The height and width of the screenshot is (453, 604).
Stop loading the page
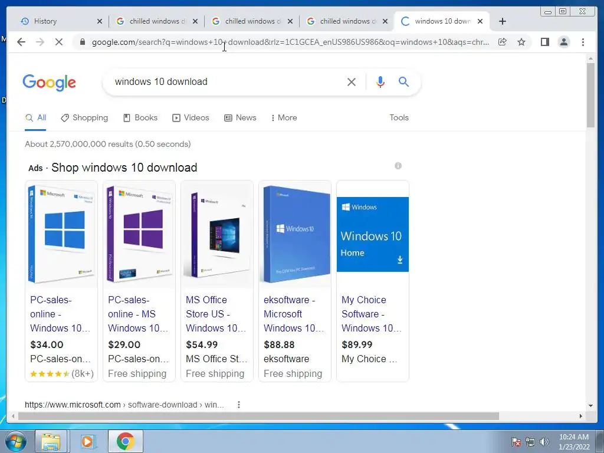tap(58, 42)
